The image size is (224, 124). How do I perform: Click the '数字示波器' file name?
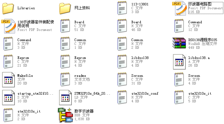tap(84, 111)
